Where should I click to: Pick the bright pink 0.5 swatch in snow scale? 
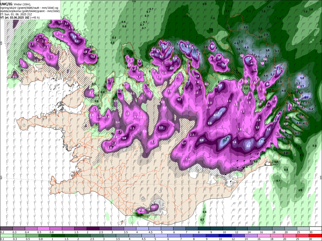(x=43, y=229)
